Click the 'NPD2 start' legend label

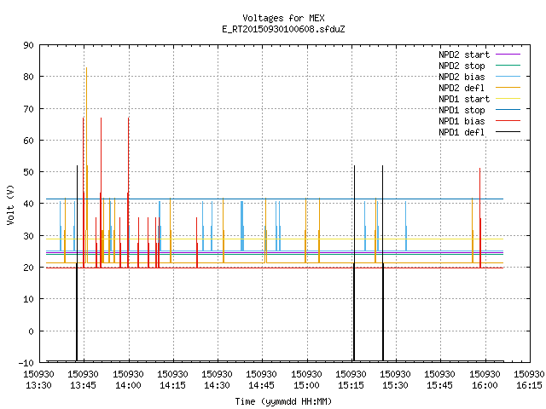tap(464, 55)
